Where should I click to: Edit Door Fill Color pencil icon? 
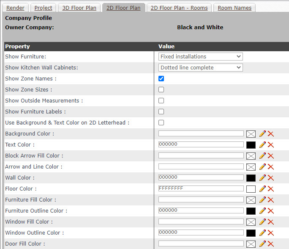point(262,243)
